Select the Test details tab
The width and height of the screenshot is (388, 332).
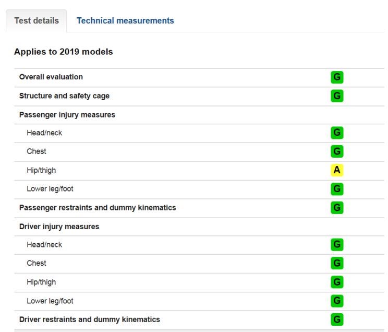coord(37,21)
